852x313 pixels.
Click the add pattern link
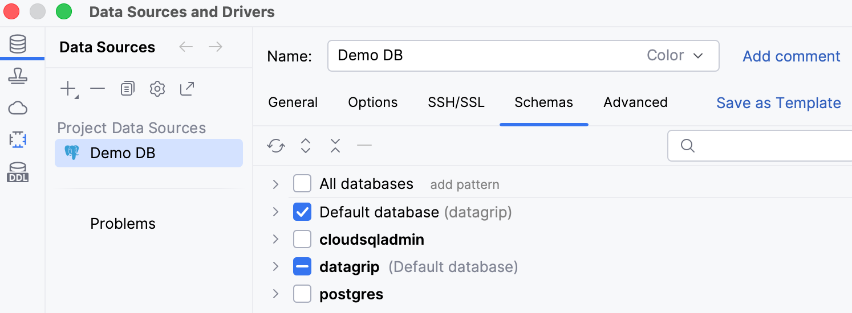click(x=465, y=184)
